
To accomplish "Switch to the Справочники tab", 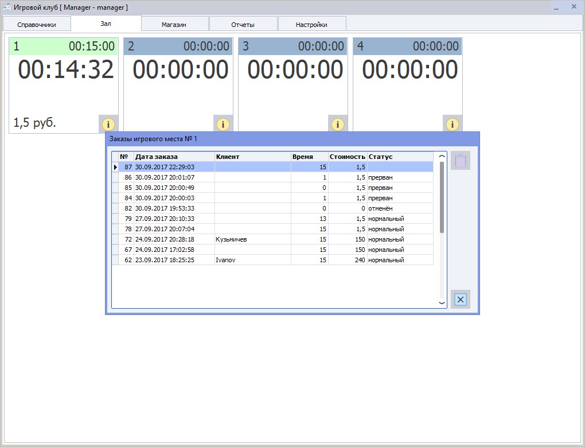I will [37, 25].
